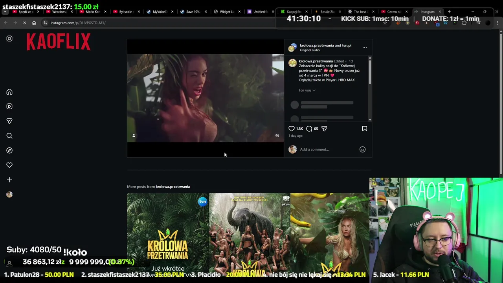
Task: Open the elephant group post thumbnail
Action: point(249,235)
